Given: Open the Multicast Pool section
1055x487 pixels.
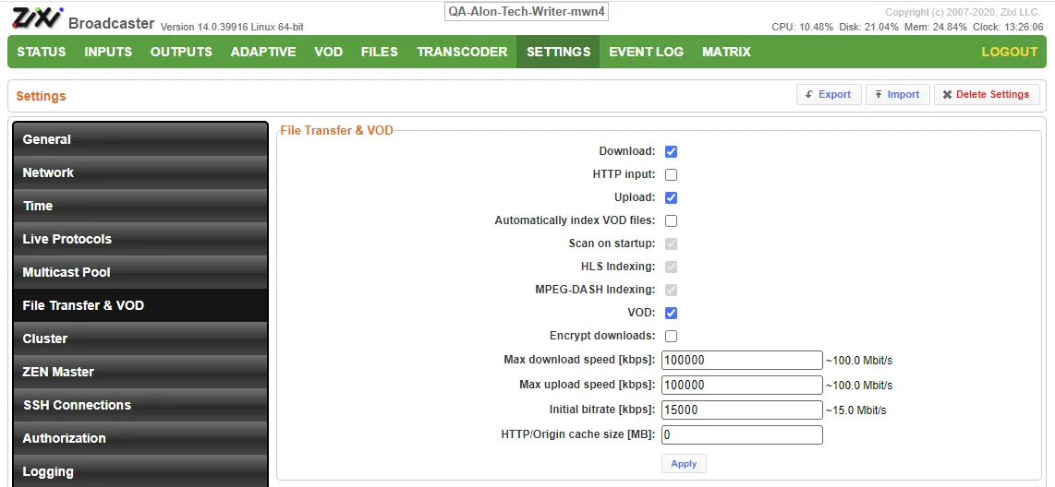Looking at the screenshot, I should coord(139,272).
